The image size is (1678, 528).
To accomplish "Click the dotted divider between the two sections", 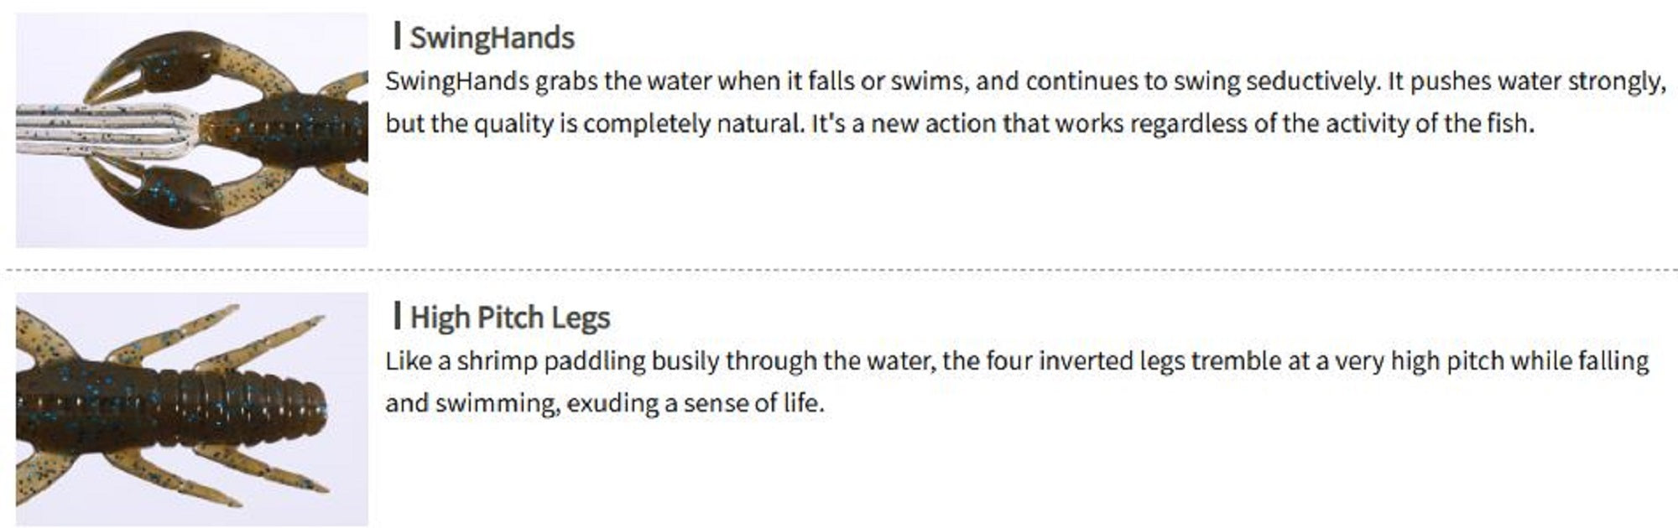I will coord(839,270).
